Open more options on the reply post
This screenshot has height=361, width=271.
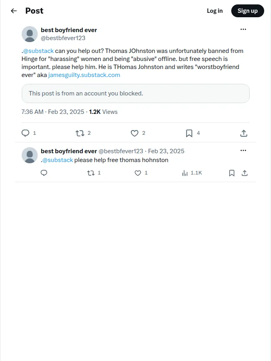[243, 150]
